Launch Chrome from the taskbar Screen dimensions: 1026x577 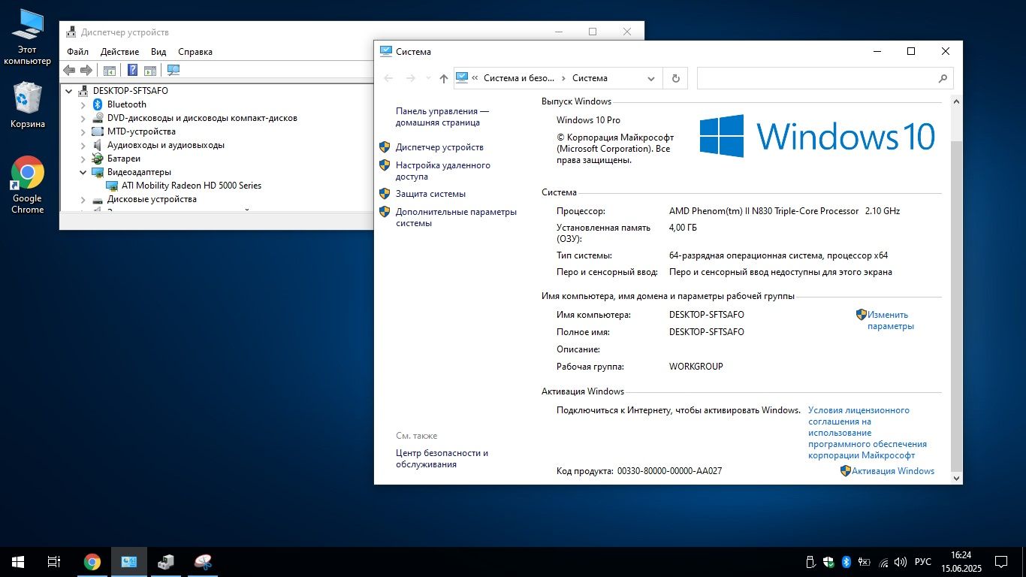pos(92,561)
